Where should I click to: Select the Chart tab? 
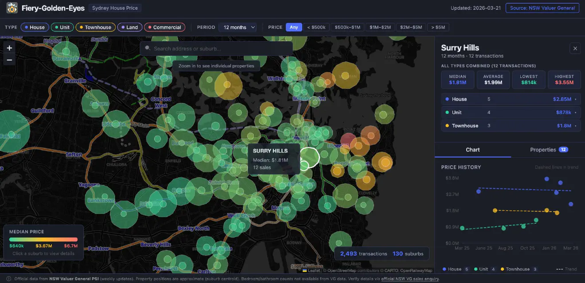pyautogui.click(x=473, y=150)
